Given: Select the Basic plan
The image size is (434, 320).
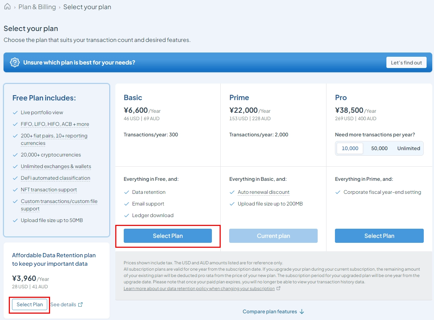Looking at the screenshot, I should pos(168,236).
